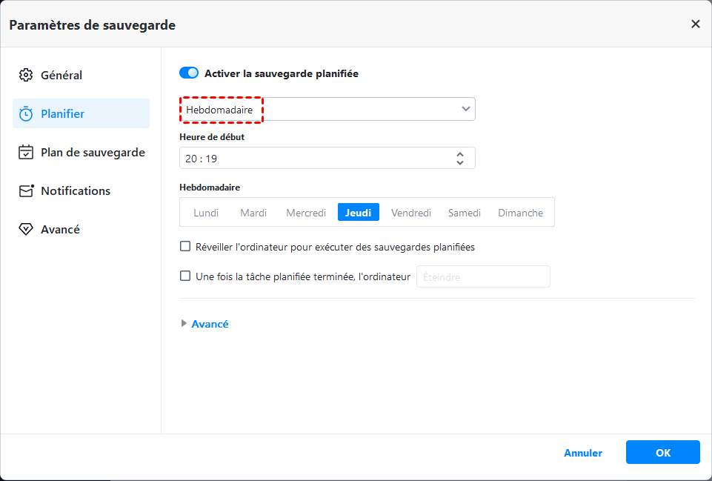Viewport: 712px width, 481px height.
Task: Click the OK button
Action: point(662,452)
